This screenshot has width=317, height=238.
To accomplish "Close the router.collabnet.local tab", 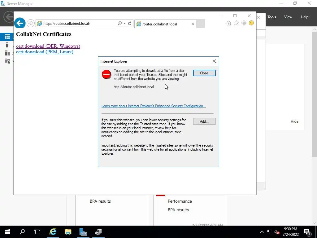I will pyautogui.click(x=193, y=24).
